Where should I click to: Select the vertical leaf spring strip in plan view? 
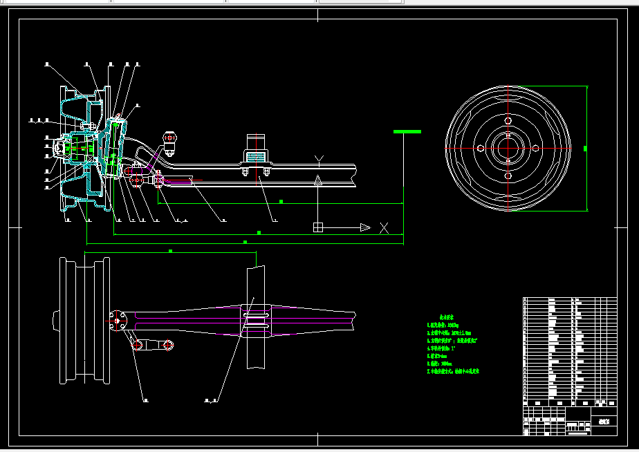(x=255, y=317)
